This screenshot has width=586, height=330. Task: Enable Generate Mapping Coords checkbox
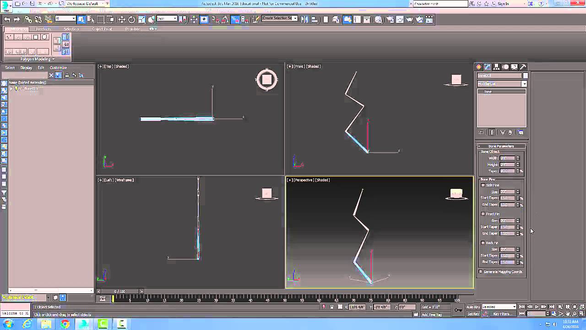tap(481, 272)
